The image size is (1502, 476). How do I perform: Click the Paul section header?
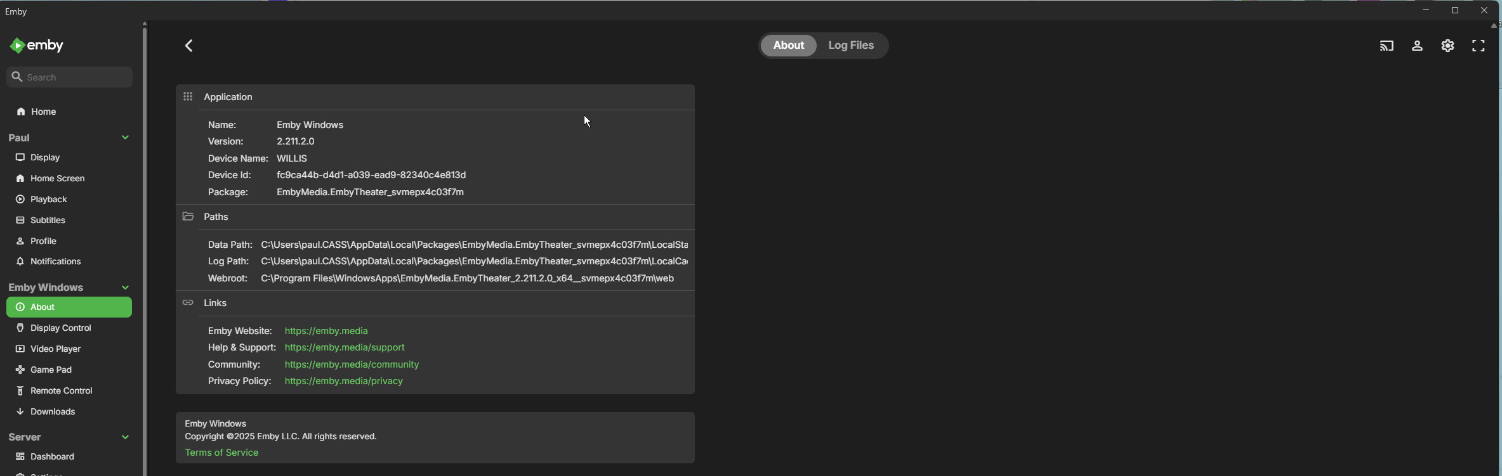click(69, 138)
